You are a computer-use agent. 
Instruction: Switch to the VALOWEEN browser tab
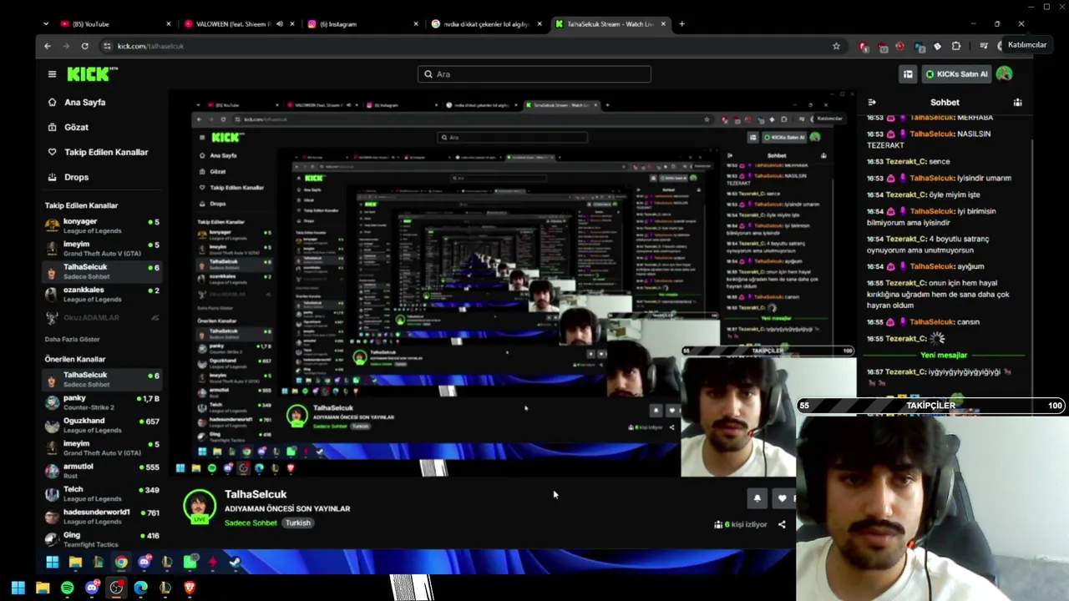click(238, 24)
